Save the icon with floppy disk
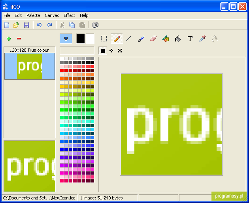 point(26,25)
